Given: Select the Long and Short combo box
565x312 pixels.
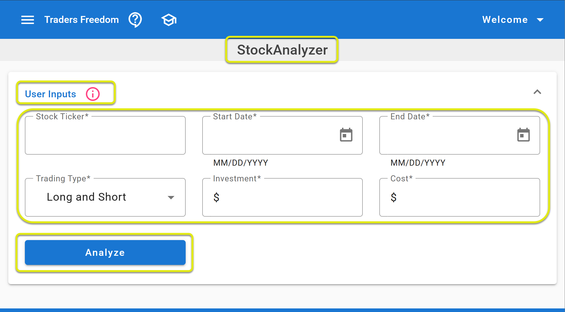Looking at the screenshot, I should (105, 197).
